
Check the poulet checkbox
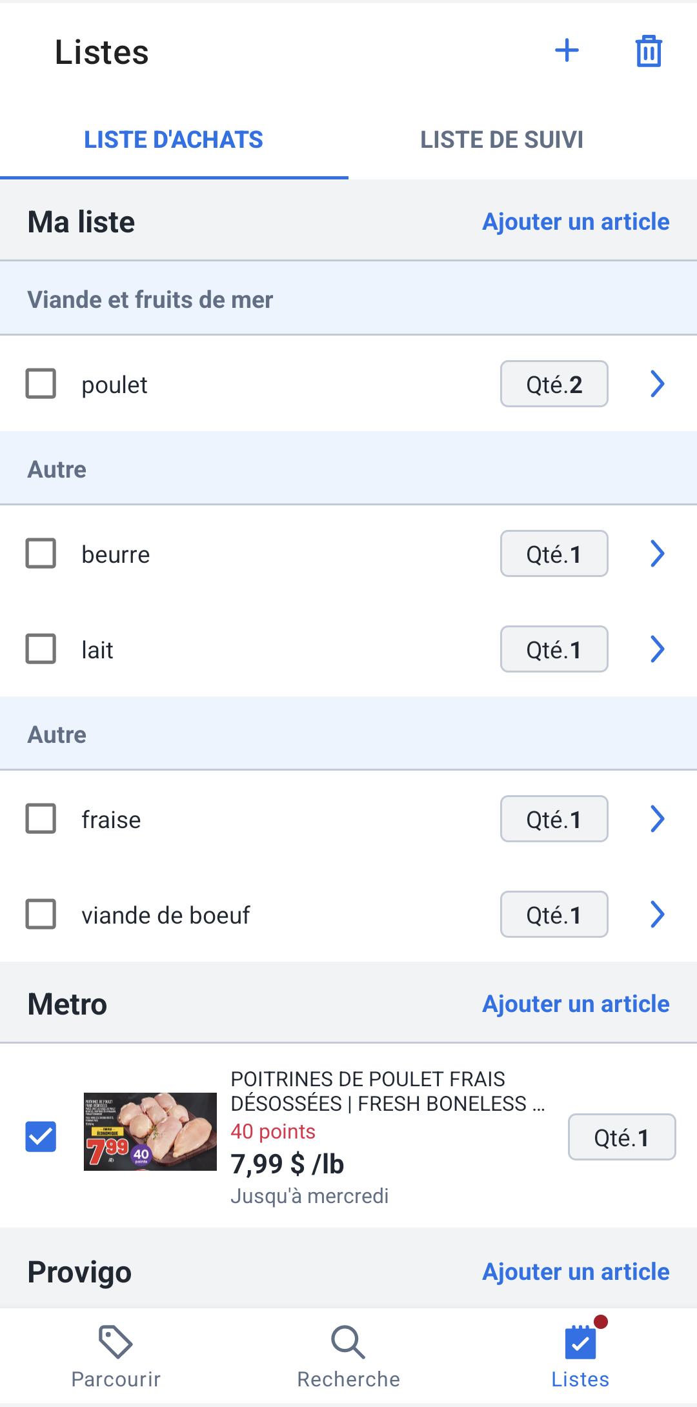(x=41, y=383)
